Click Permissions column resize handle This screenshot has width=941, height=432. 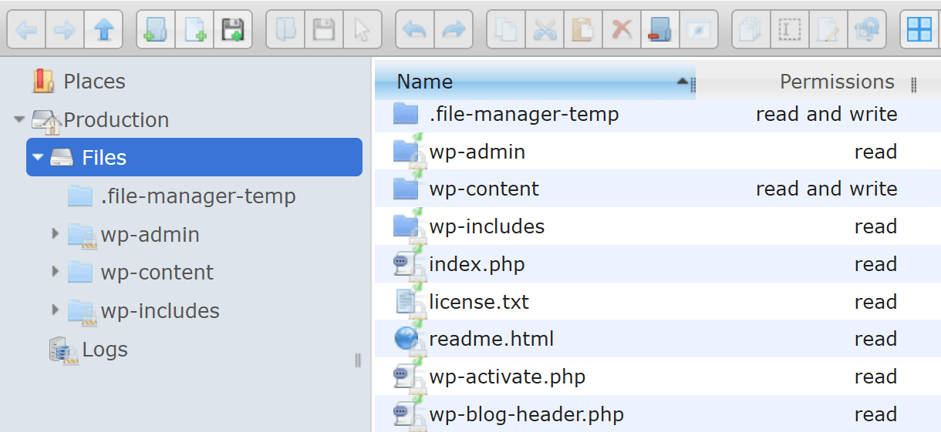(x=913, y=84)
